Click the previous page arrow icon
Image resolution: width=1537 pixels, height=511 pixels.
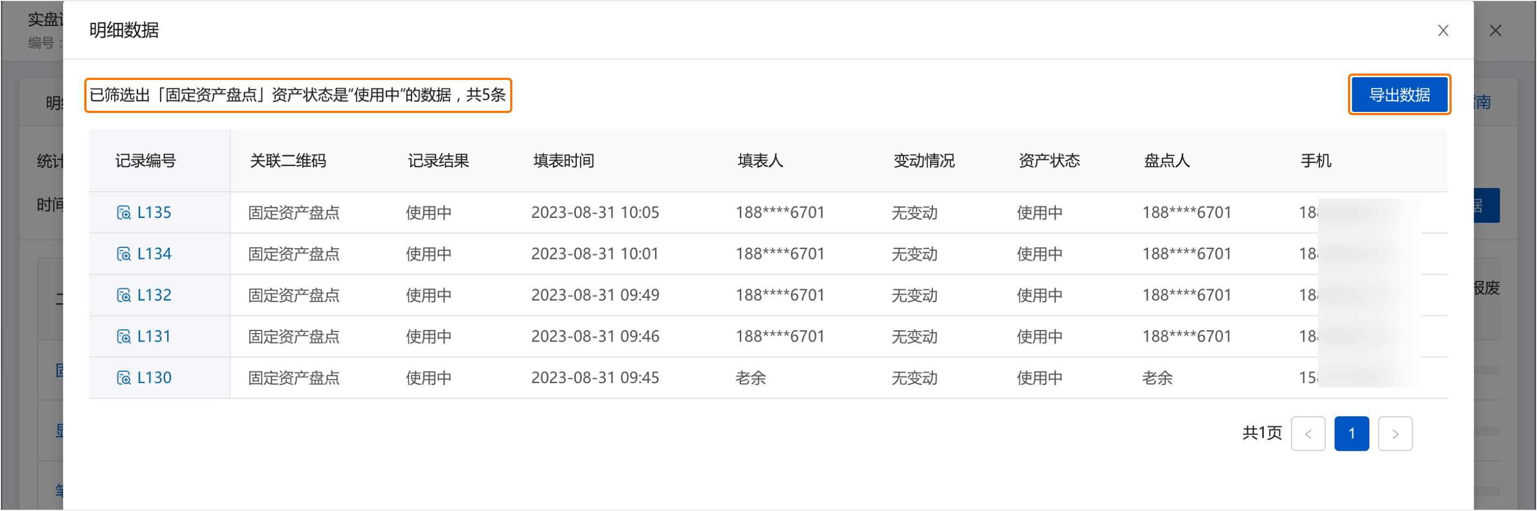pos(1309,434)
